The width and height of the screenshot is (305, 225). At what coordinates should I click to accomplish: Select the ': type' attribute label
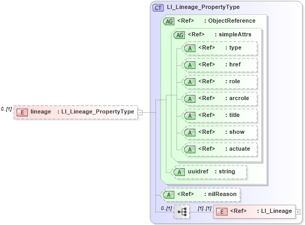pos(233,47)
